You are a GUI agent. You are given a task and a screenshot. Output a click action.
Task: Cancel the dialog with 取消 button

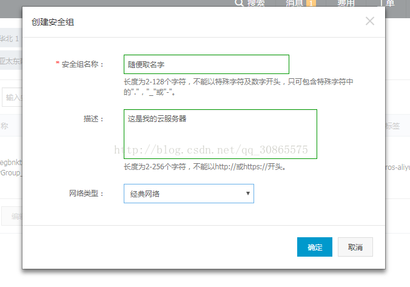355,247
